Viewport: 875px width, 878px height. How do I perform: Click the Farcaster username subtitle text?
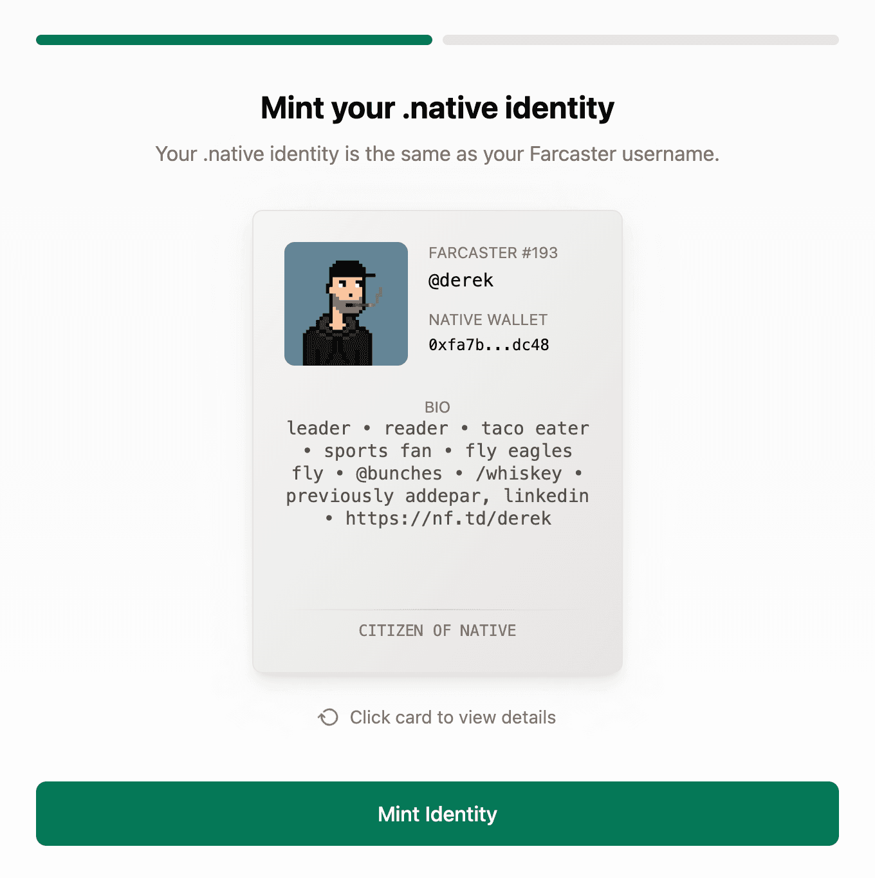438,154
